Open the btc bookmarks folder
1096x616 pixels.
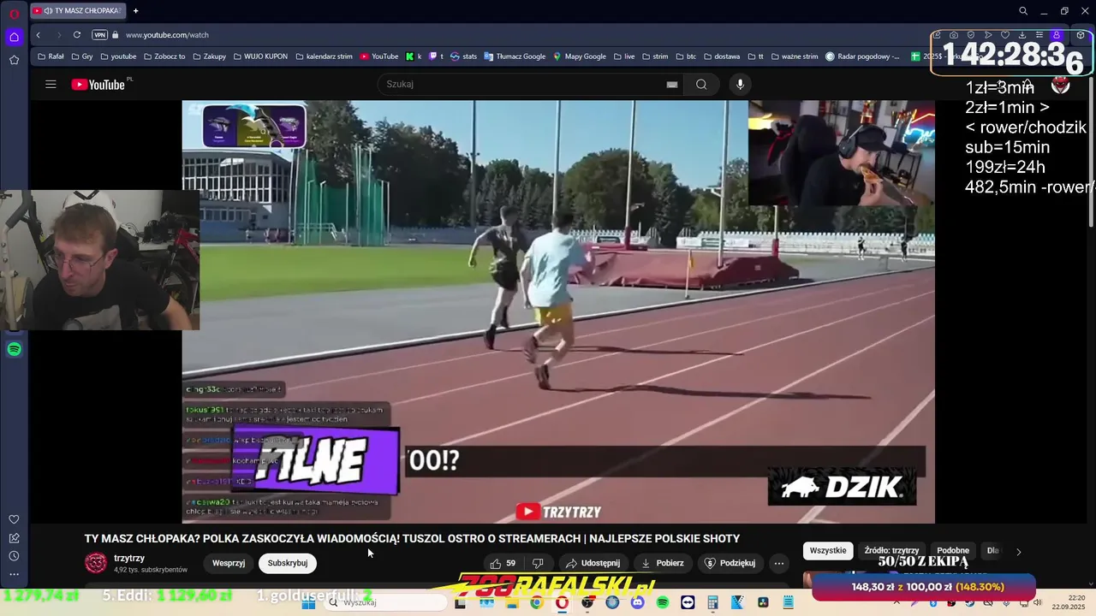687,56
